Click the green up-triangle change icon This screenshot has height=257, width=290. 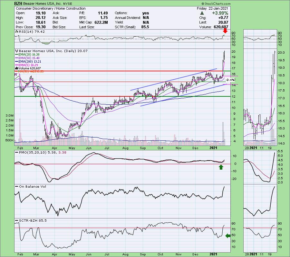pos(202,13)
